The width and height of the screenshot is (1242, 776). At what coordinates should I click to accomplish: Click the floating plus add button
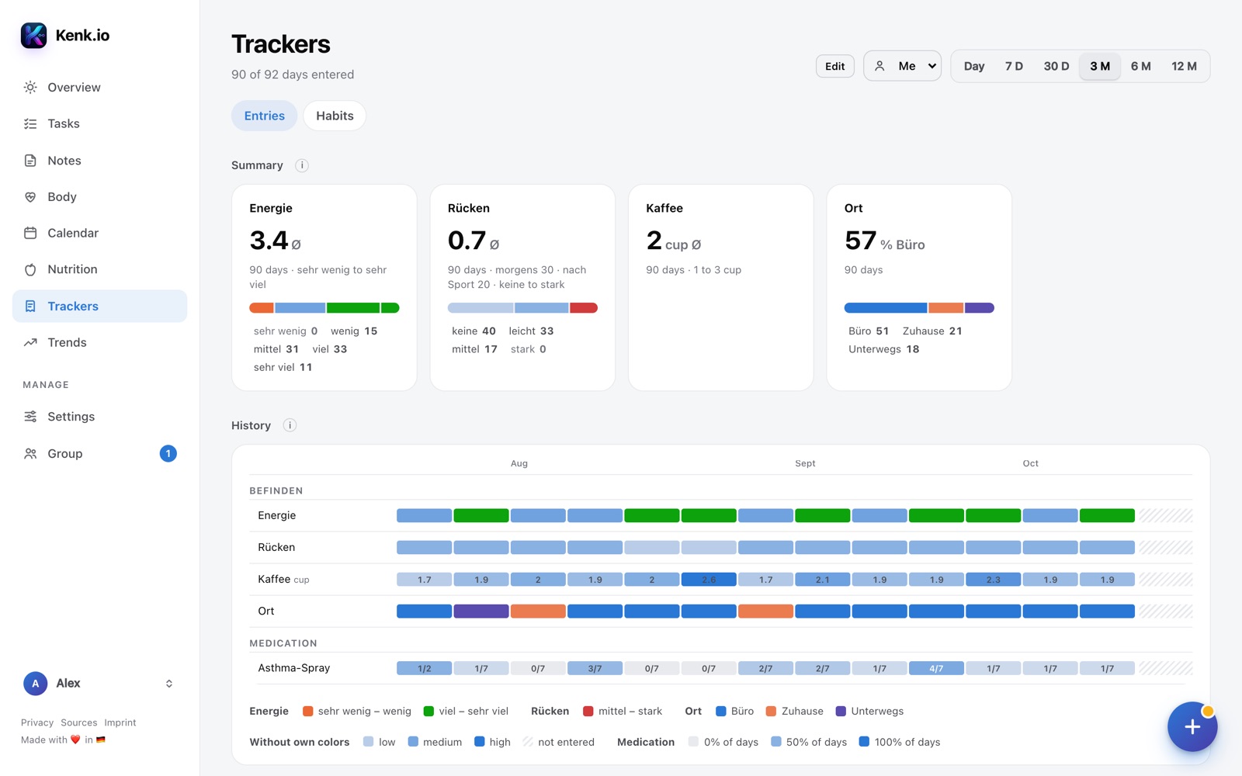tap(1192, 727)
